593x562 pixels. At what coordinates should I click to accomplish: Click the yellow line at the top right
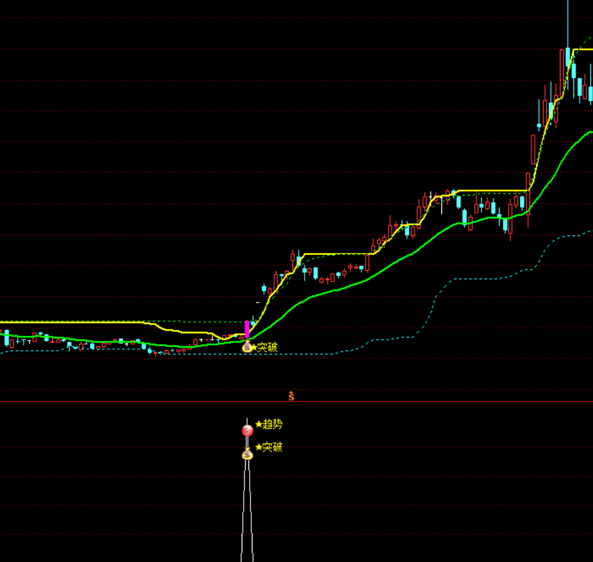(584, 49)
